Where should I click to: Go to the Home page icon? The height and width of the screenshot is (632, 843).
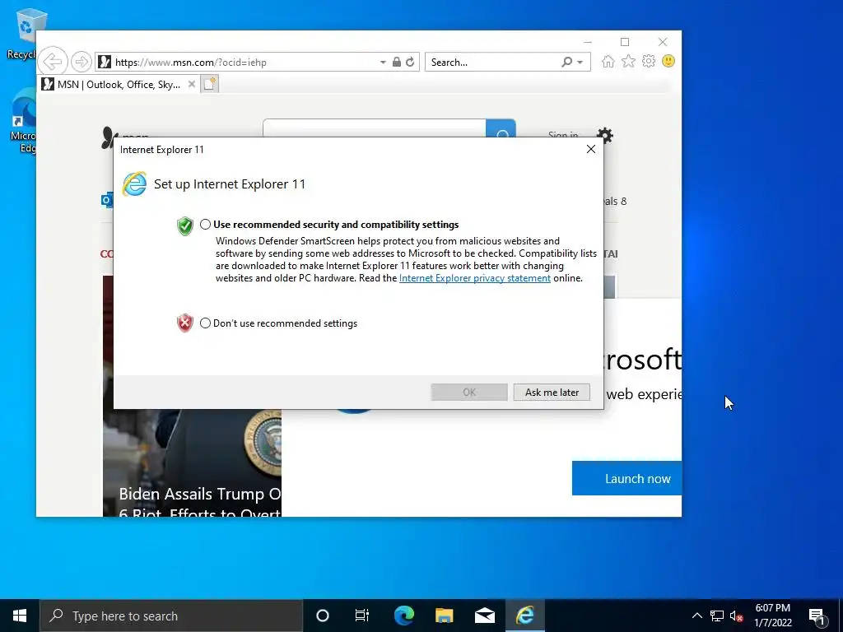tap(608, 61)
